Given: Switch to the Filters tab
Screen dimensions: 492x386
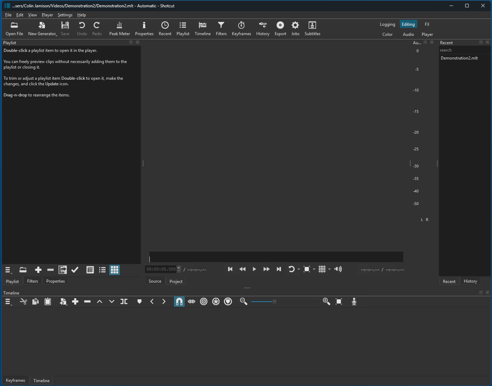Looking at the screenshot, I should (32, 281).
